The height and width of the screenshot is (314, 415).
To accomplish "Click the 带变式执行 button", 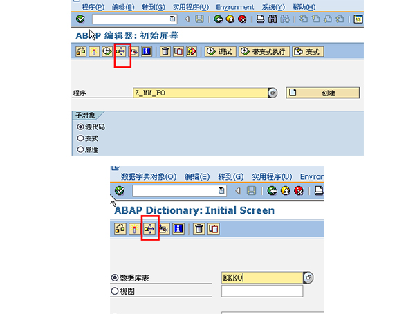I will 264,52.
